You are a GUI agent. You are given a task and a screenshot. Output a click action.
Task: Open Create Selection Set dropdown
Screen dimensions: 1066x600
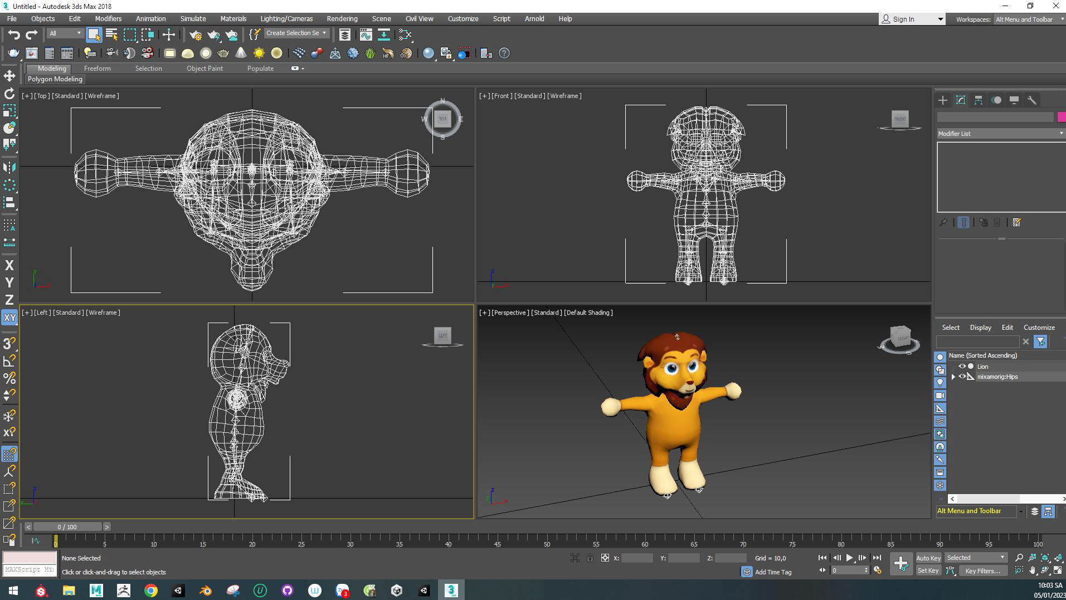[x=296, y=33]
